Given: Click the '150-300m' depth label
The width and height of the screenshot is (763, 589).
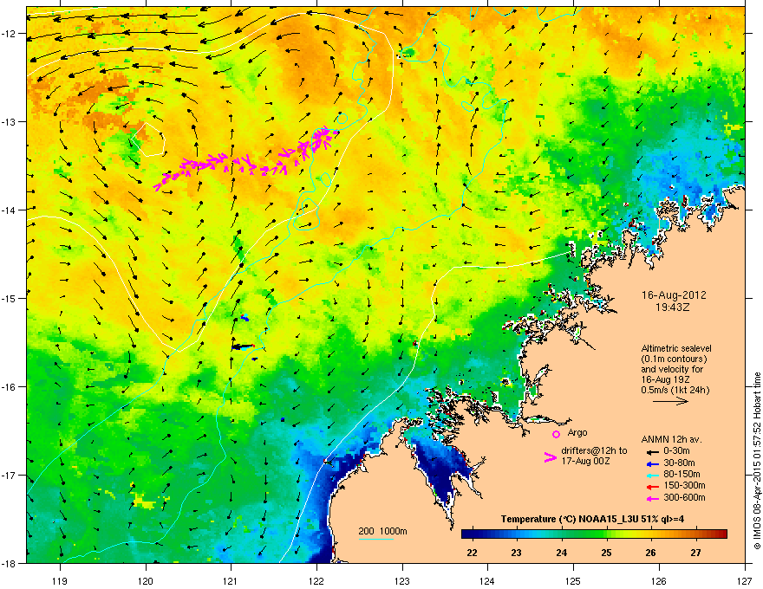Looking at the screenshot, I should pyautogui.click(x=684, y=485).
